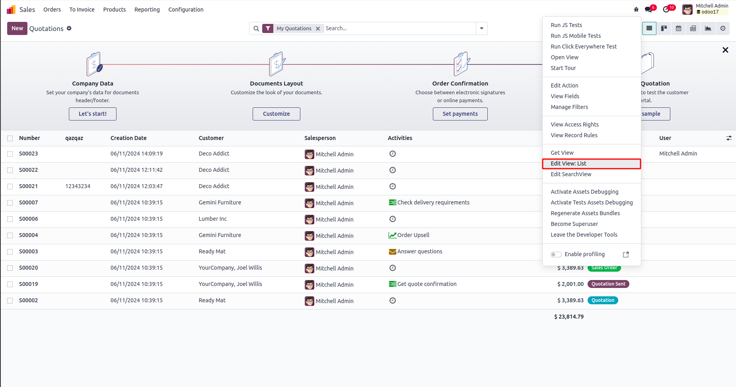Select the S00023 row checkbox
The height and width of the screenshot is (387, 736).
pos(10,154)
